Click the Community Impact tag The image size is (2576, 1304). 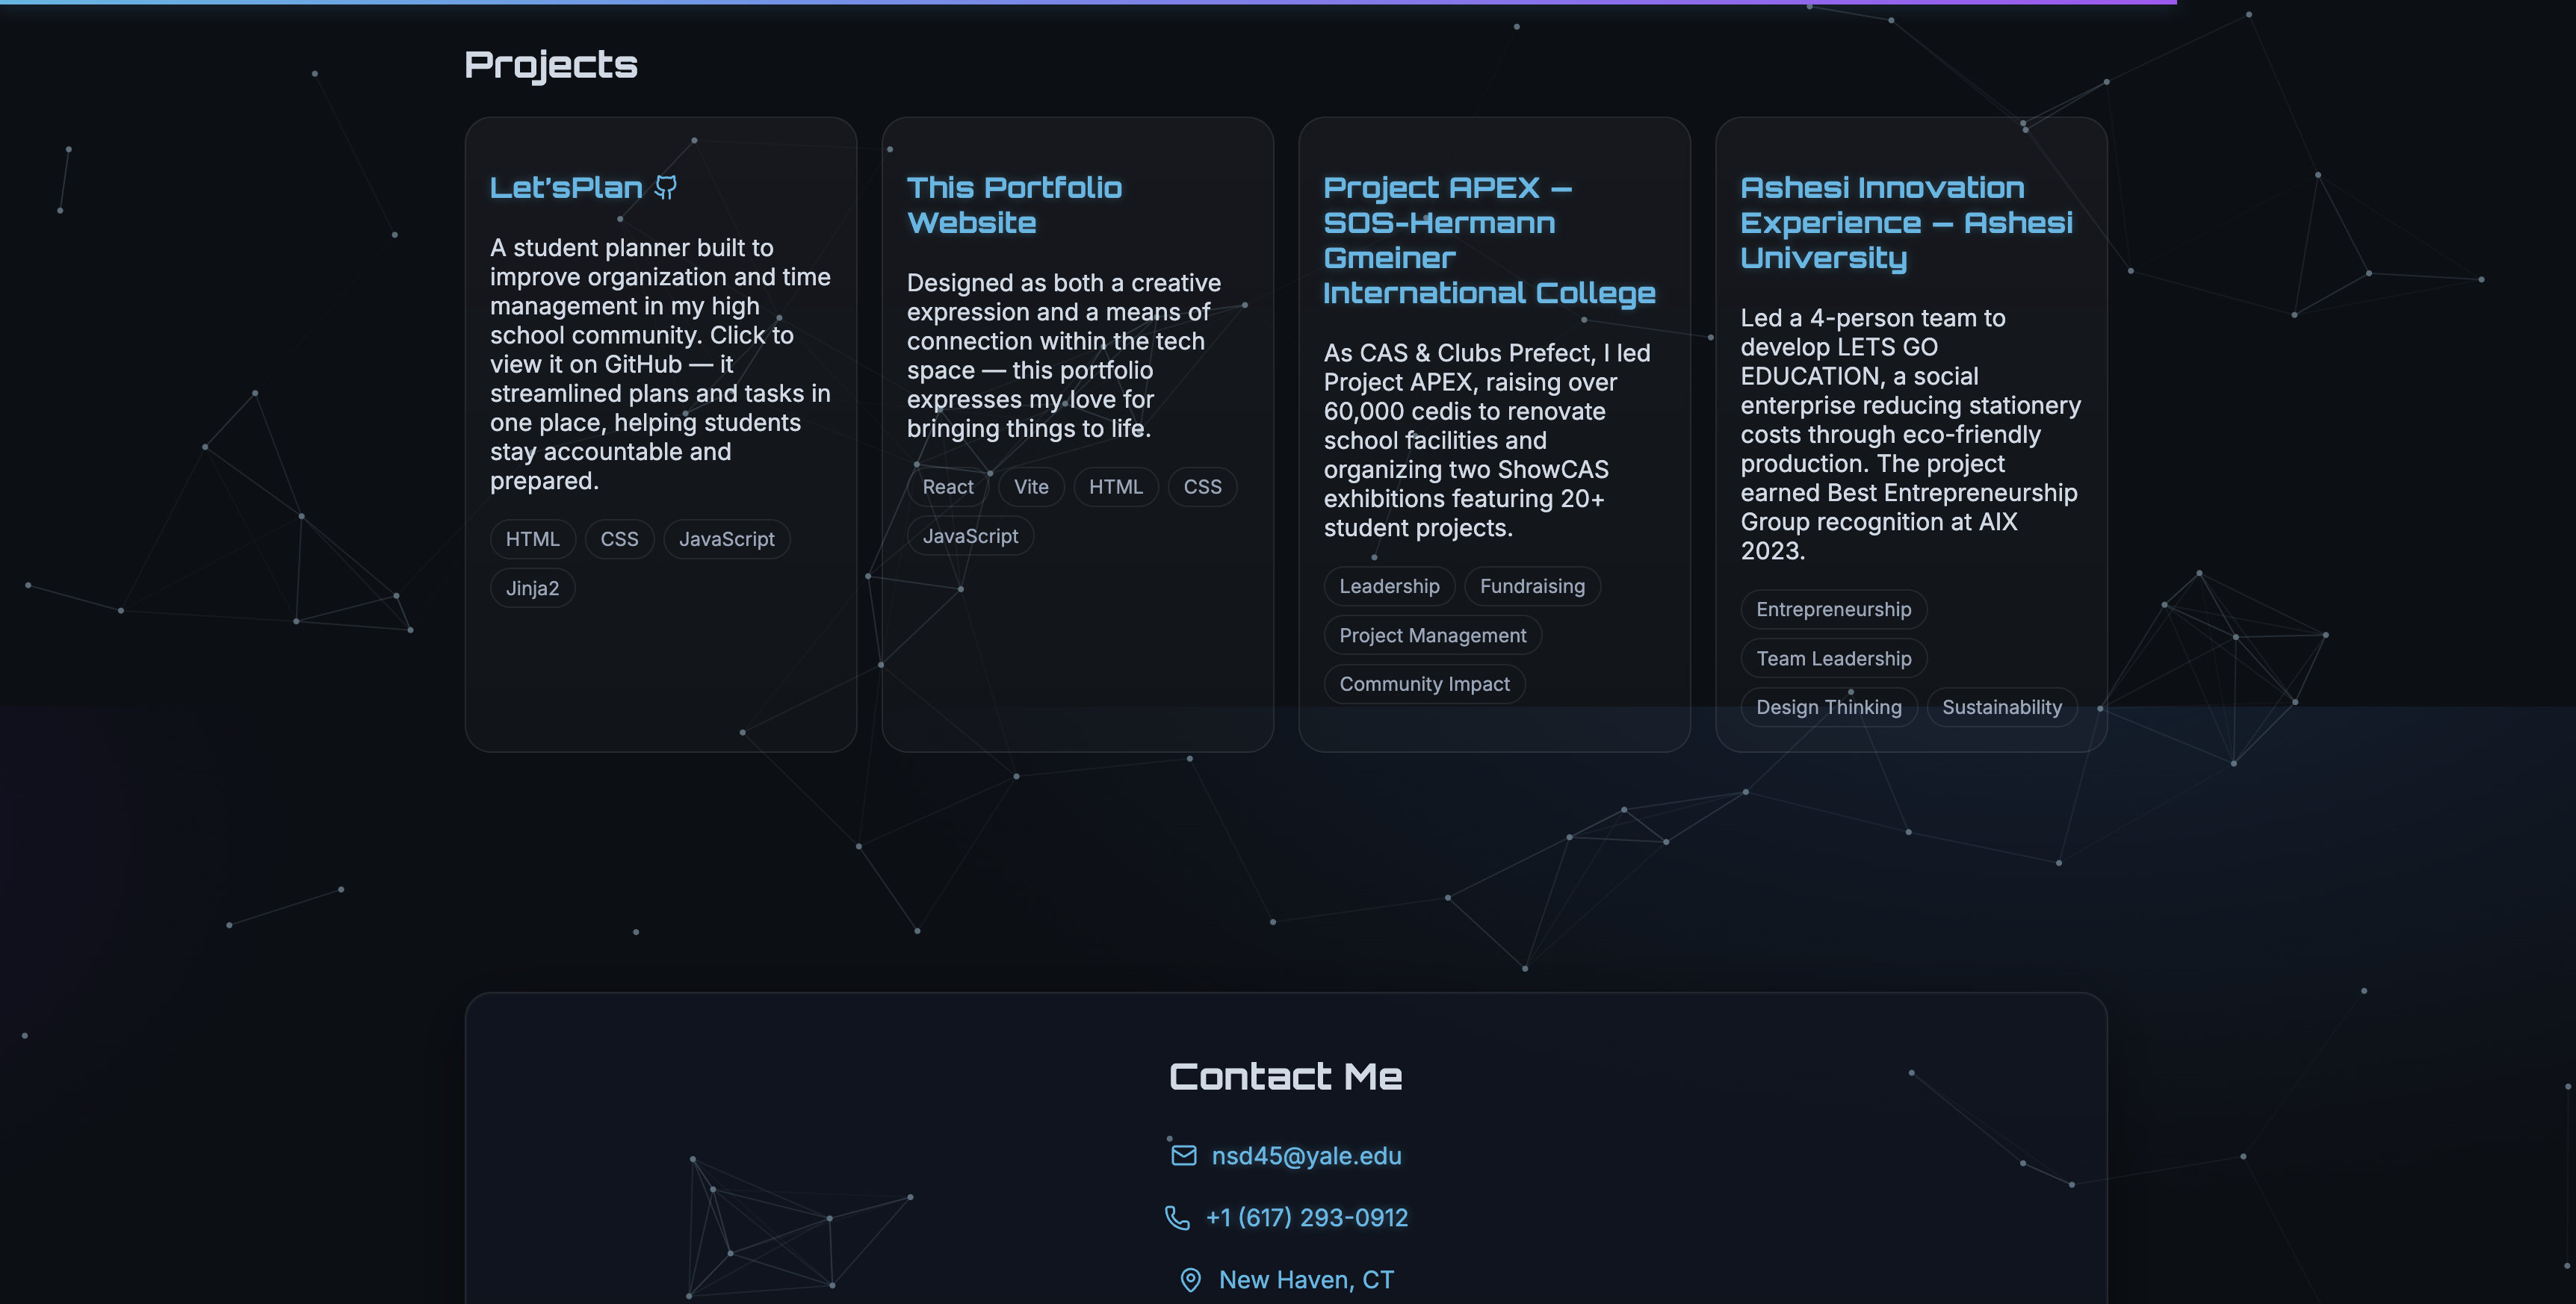pos(1424,684)
